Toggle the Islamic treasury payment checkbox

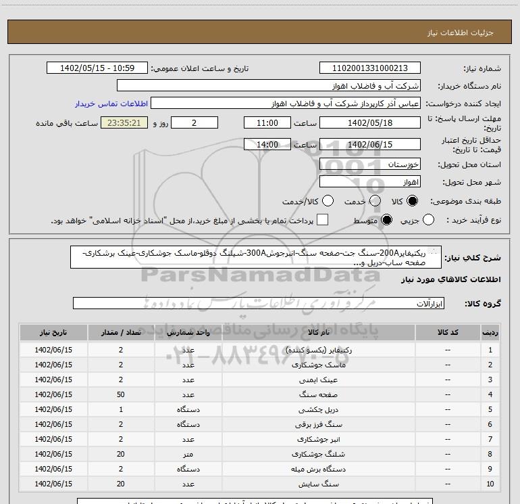click(x=322, y=220)
